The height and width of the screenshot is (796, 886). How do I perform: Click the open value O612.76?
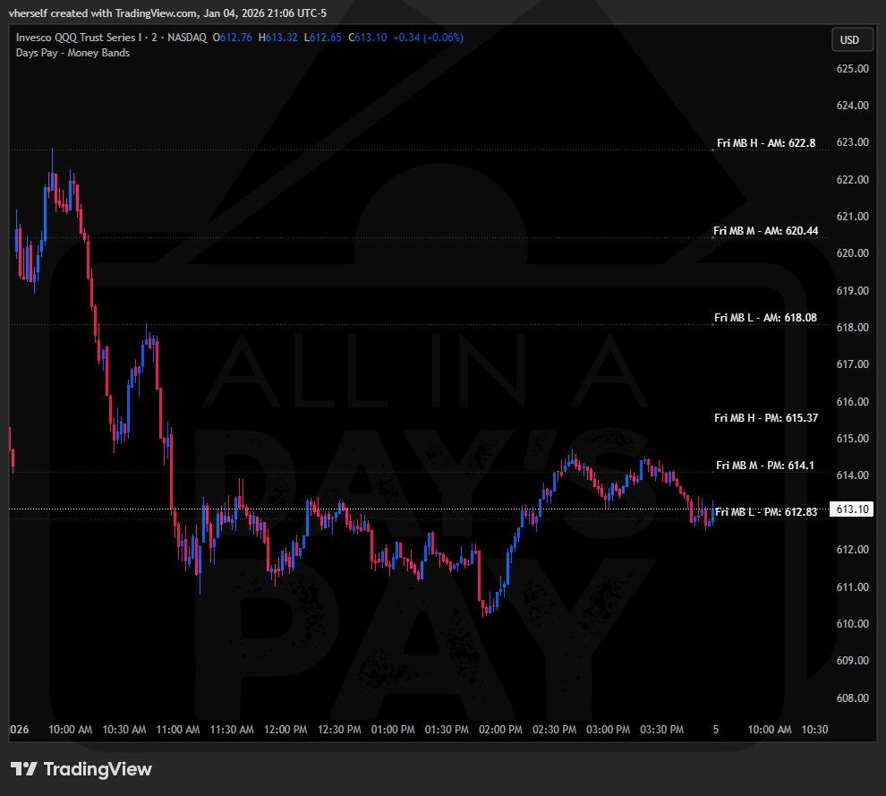(x=232, y=38)
